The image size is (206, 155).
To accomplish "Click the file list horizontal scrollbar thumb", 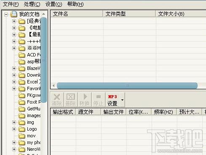I will [x=127, y=86].
